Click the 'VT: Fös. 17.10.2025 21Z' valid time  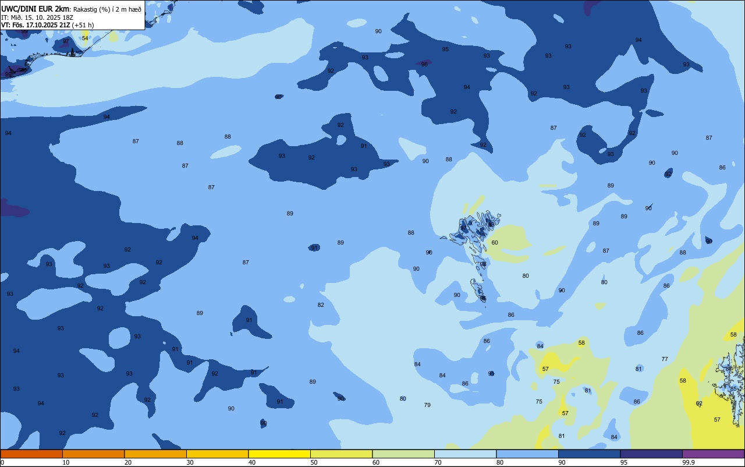click(x=36, y=25)
